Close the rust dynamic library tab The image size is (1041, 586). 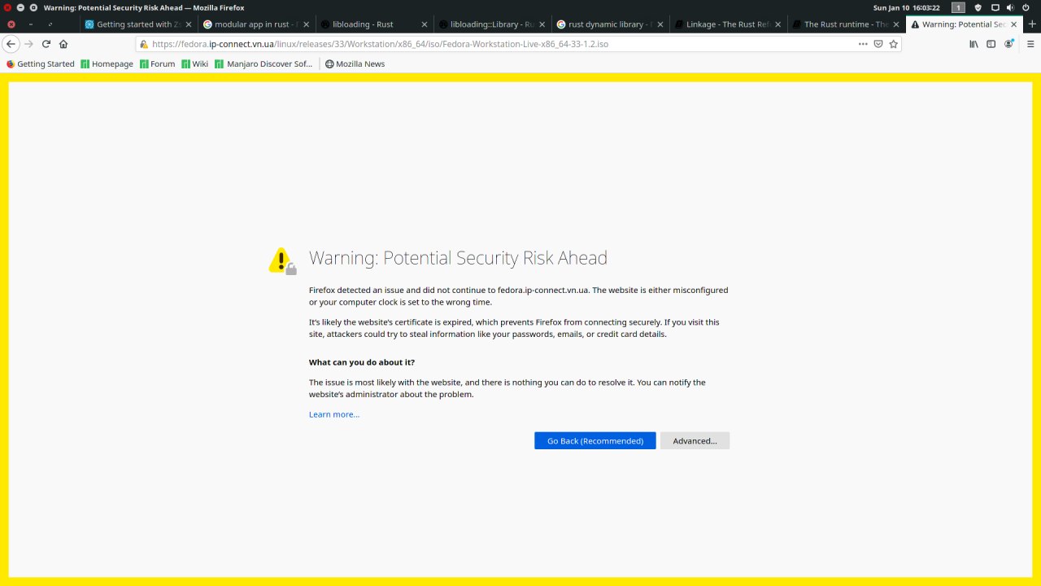pos(660,24)
